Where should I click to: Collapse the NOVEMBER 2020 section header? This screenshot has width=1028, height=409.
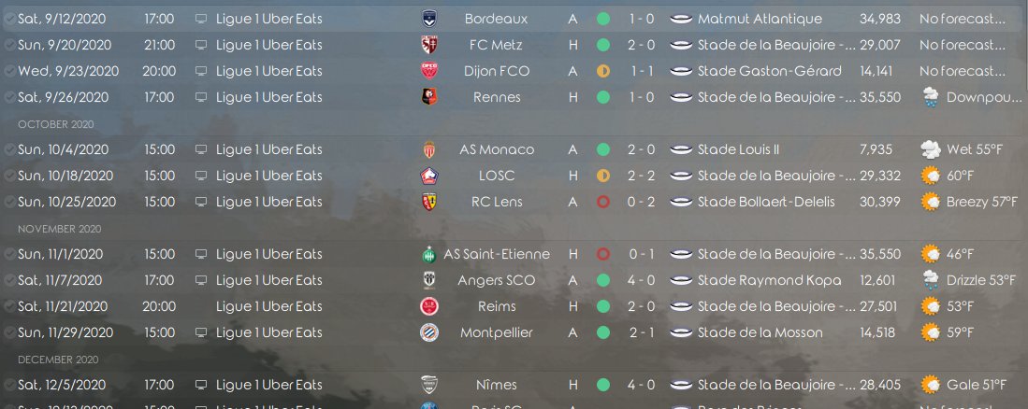tap(60, 229)
